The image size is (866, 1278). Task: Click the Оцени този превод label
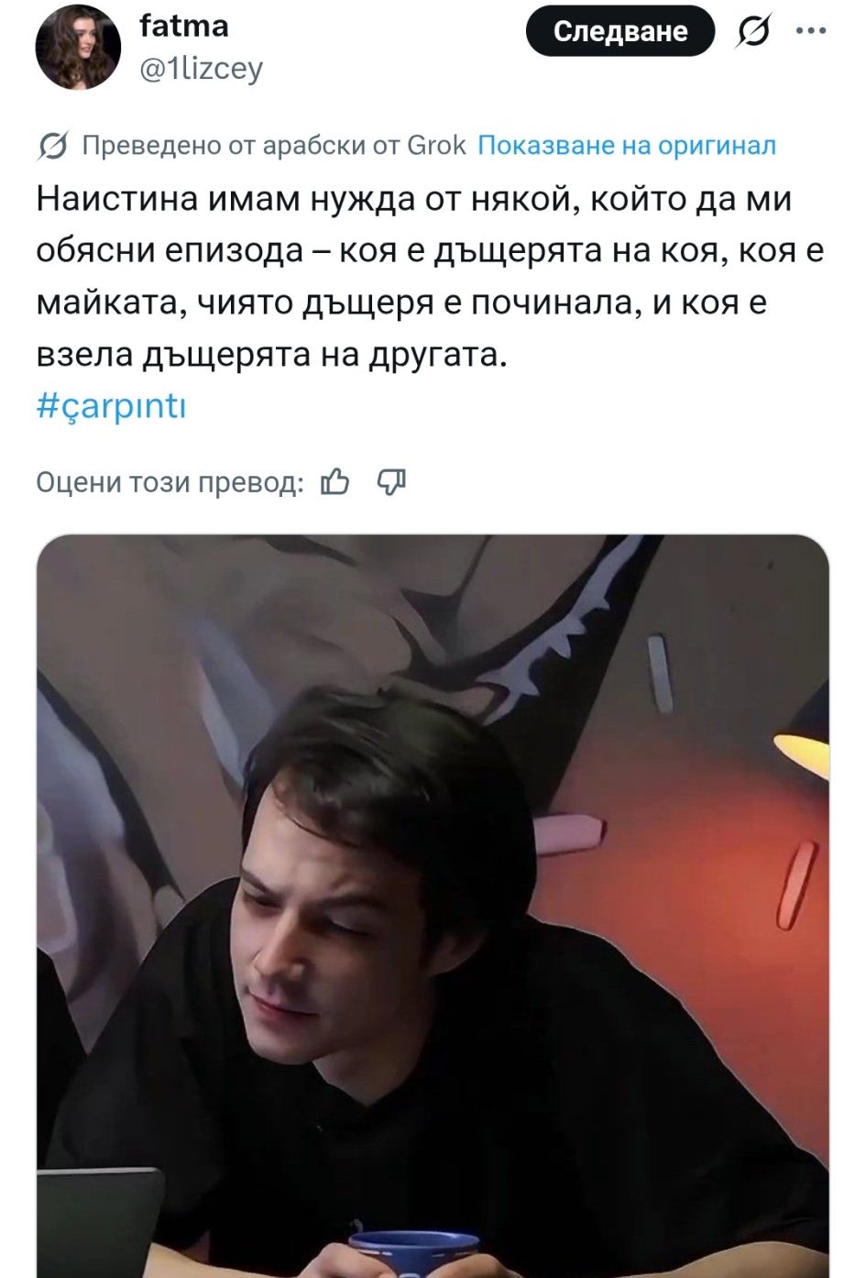point(170,482)
